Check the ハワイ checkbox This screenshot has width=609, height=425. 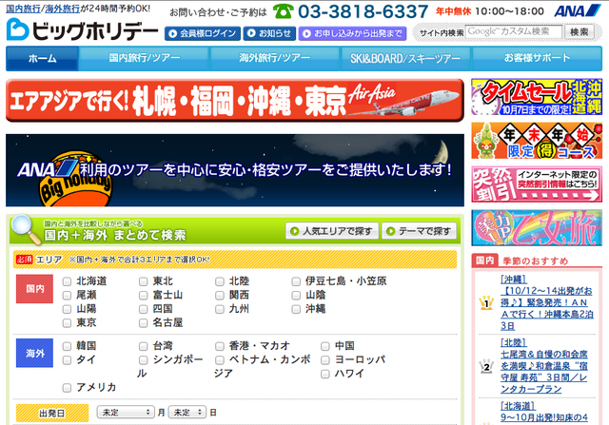click(325, 375)
